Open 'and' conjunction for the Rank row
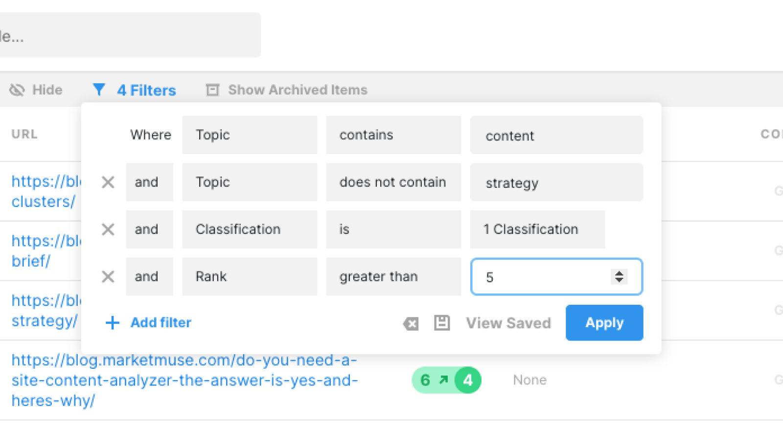783x428 pixels. [x=149, y=277]
